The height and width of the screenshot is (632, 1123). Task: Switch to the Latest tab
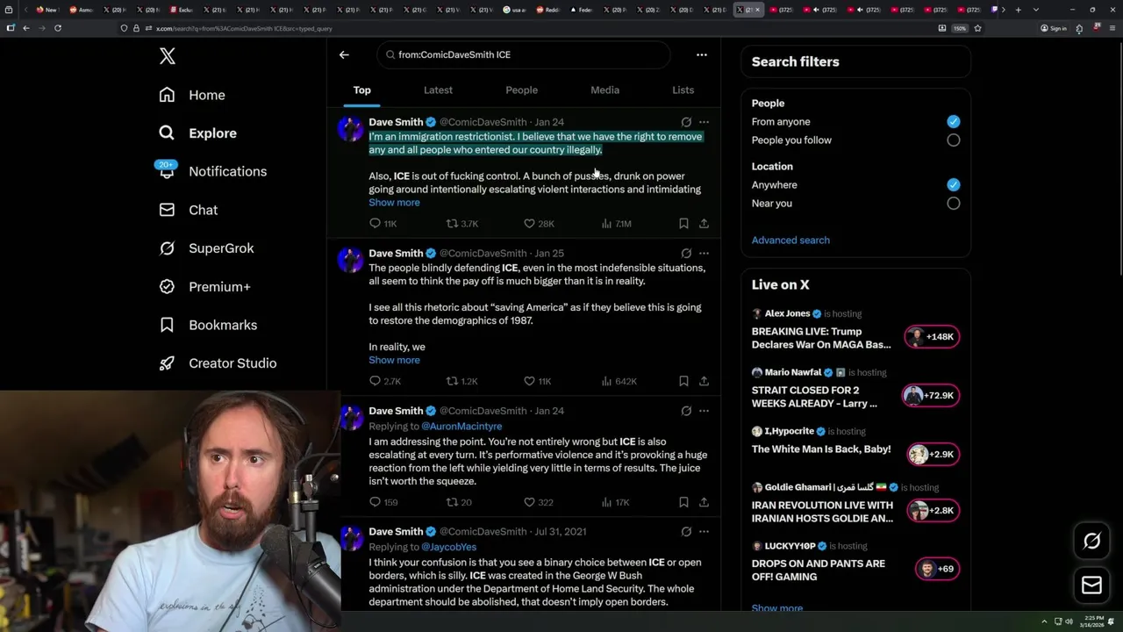point(438,90)
